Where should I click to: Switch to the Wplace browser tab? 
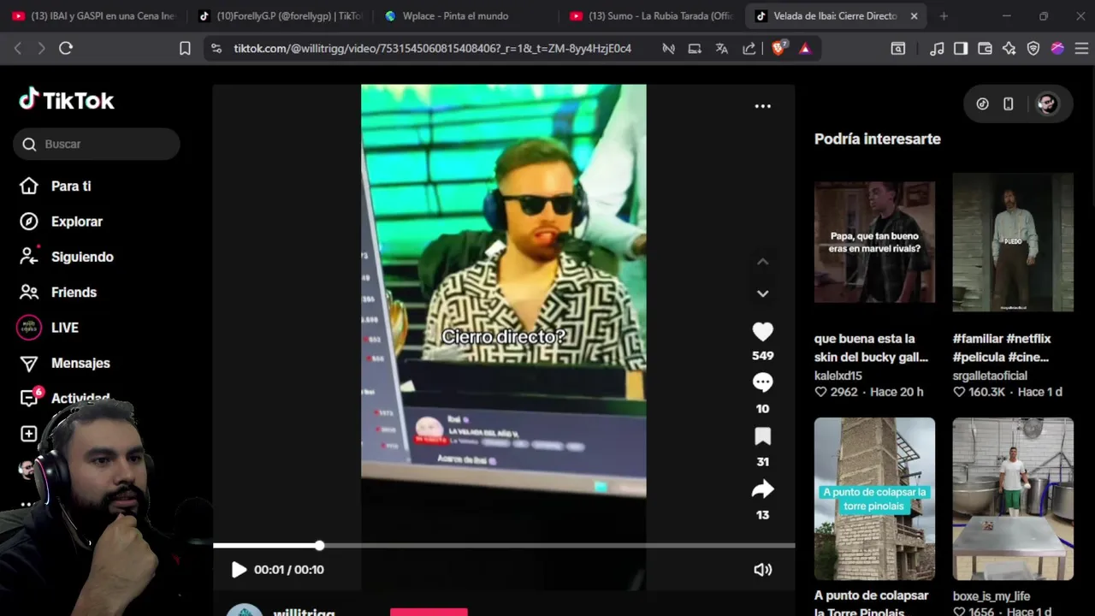click(467, 15)
